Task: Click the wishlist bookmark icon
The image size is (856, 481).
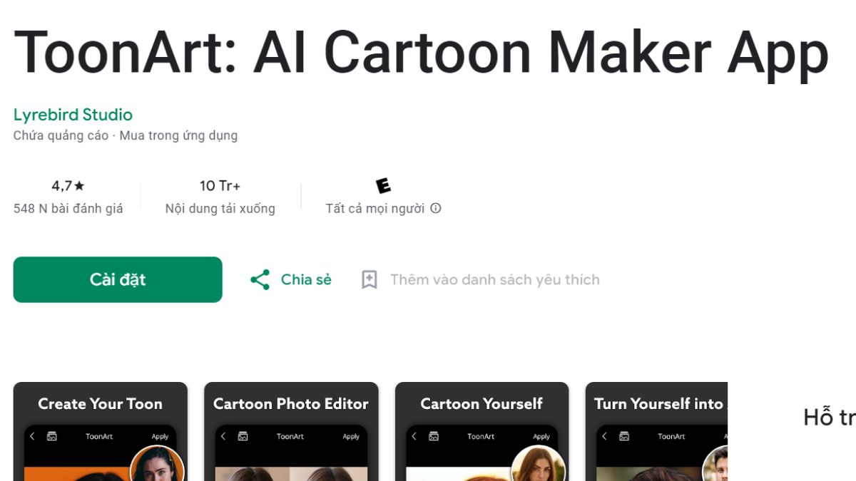Action: point(369,279)
